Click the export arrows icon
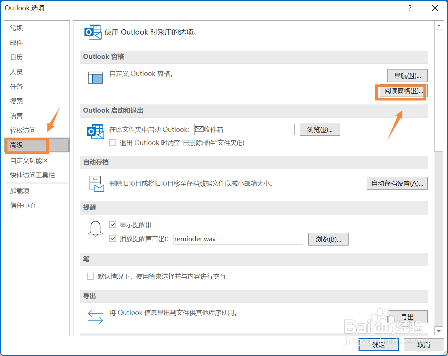Viewport: 448px width, 356px height. (95, 316)
